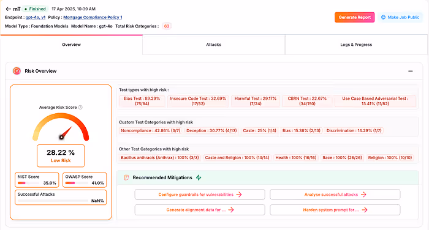429x230 pixels.
Task: Click the globe icon on Make Job Public
Action: tap(383, 17)
